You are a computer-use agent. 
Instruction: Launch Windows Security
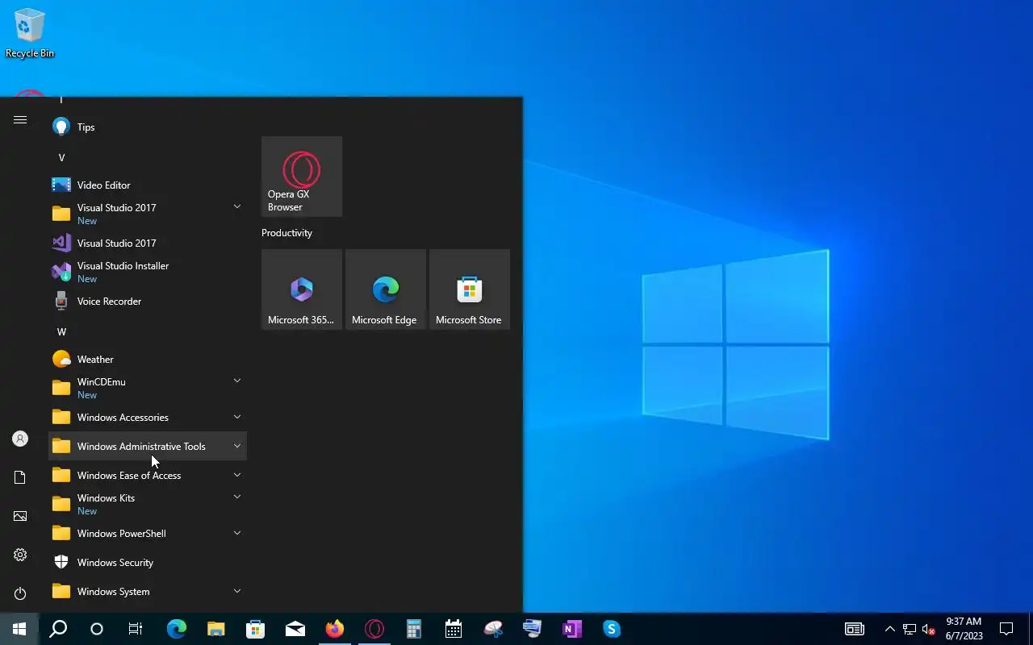148,562
